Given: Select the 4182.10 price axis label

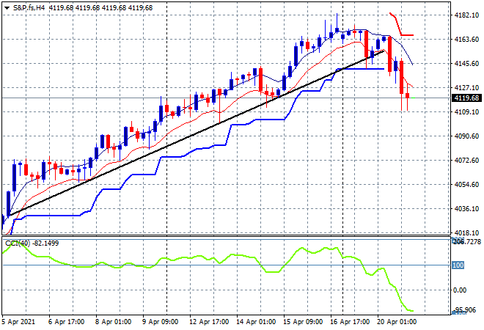Looking at the screenshot, I should (466, 15).
